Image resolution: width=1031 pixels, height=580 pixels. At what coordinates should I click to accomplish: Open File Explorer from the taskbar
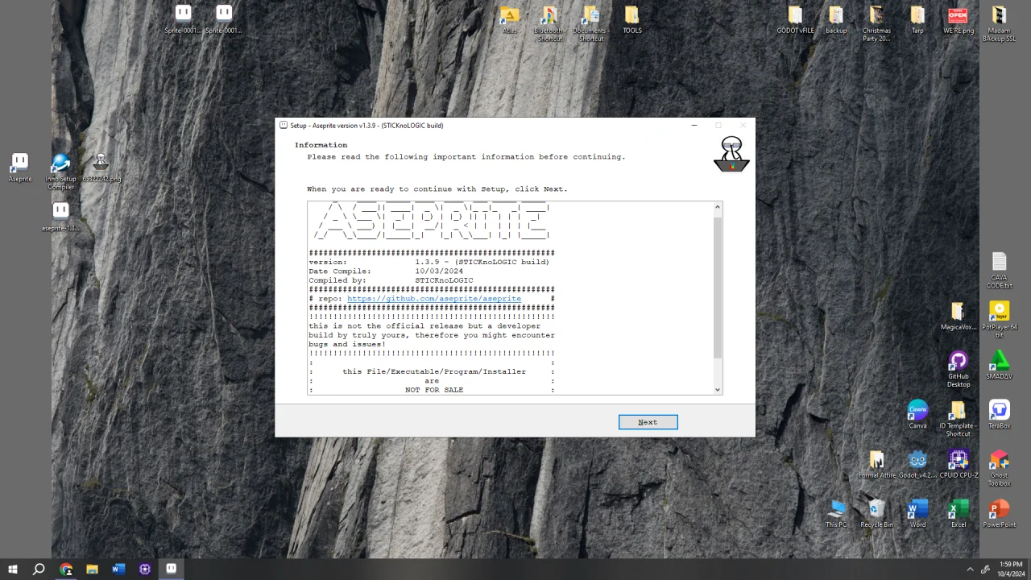click(x=92, y=569)
